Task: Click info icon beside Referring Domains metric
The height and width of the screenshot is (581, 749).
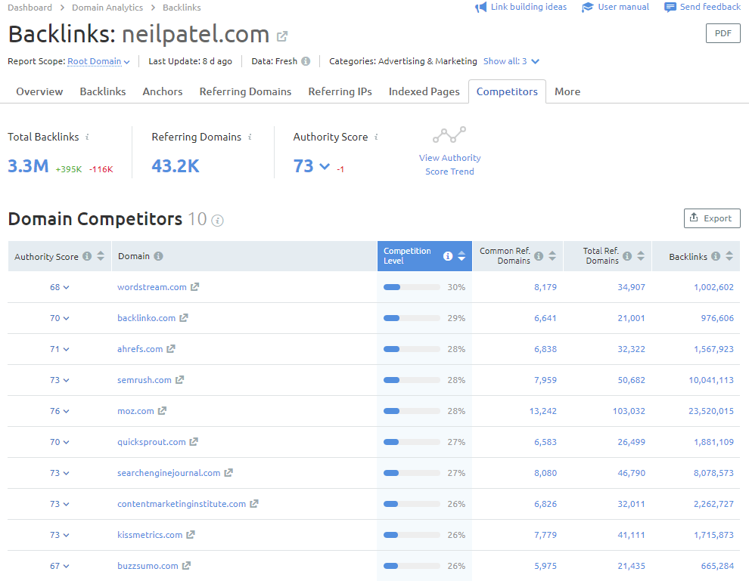Action: click(250, 137)
